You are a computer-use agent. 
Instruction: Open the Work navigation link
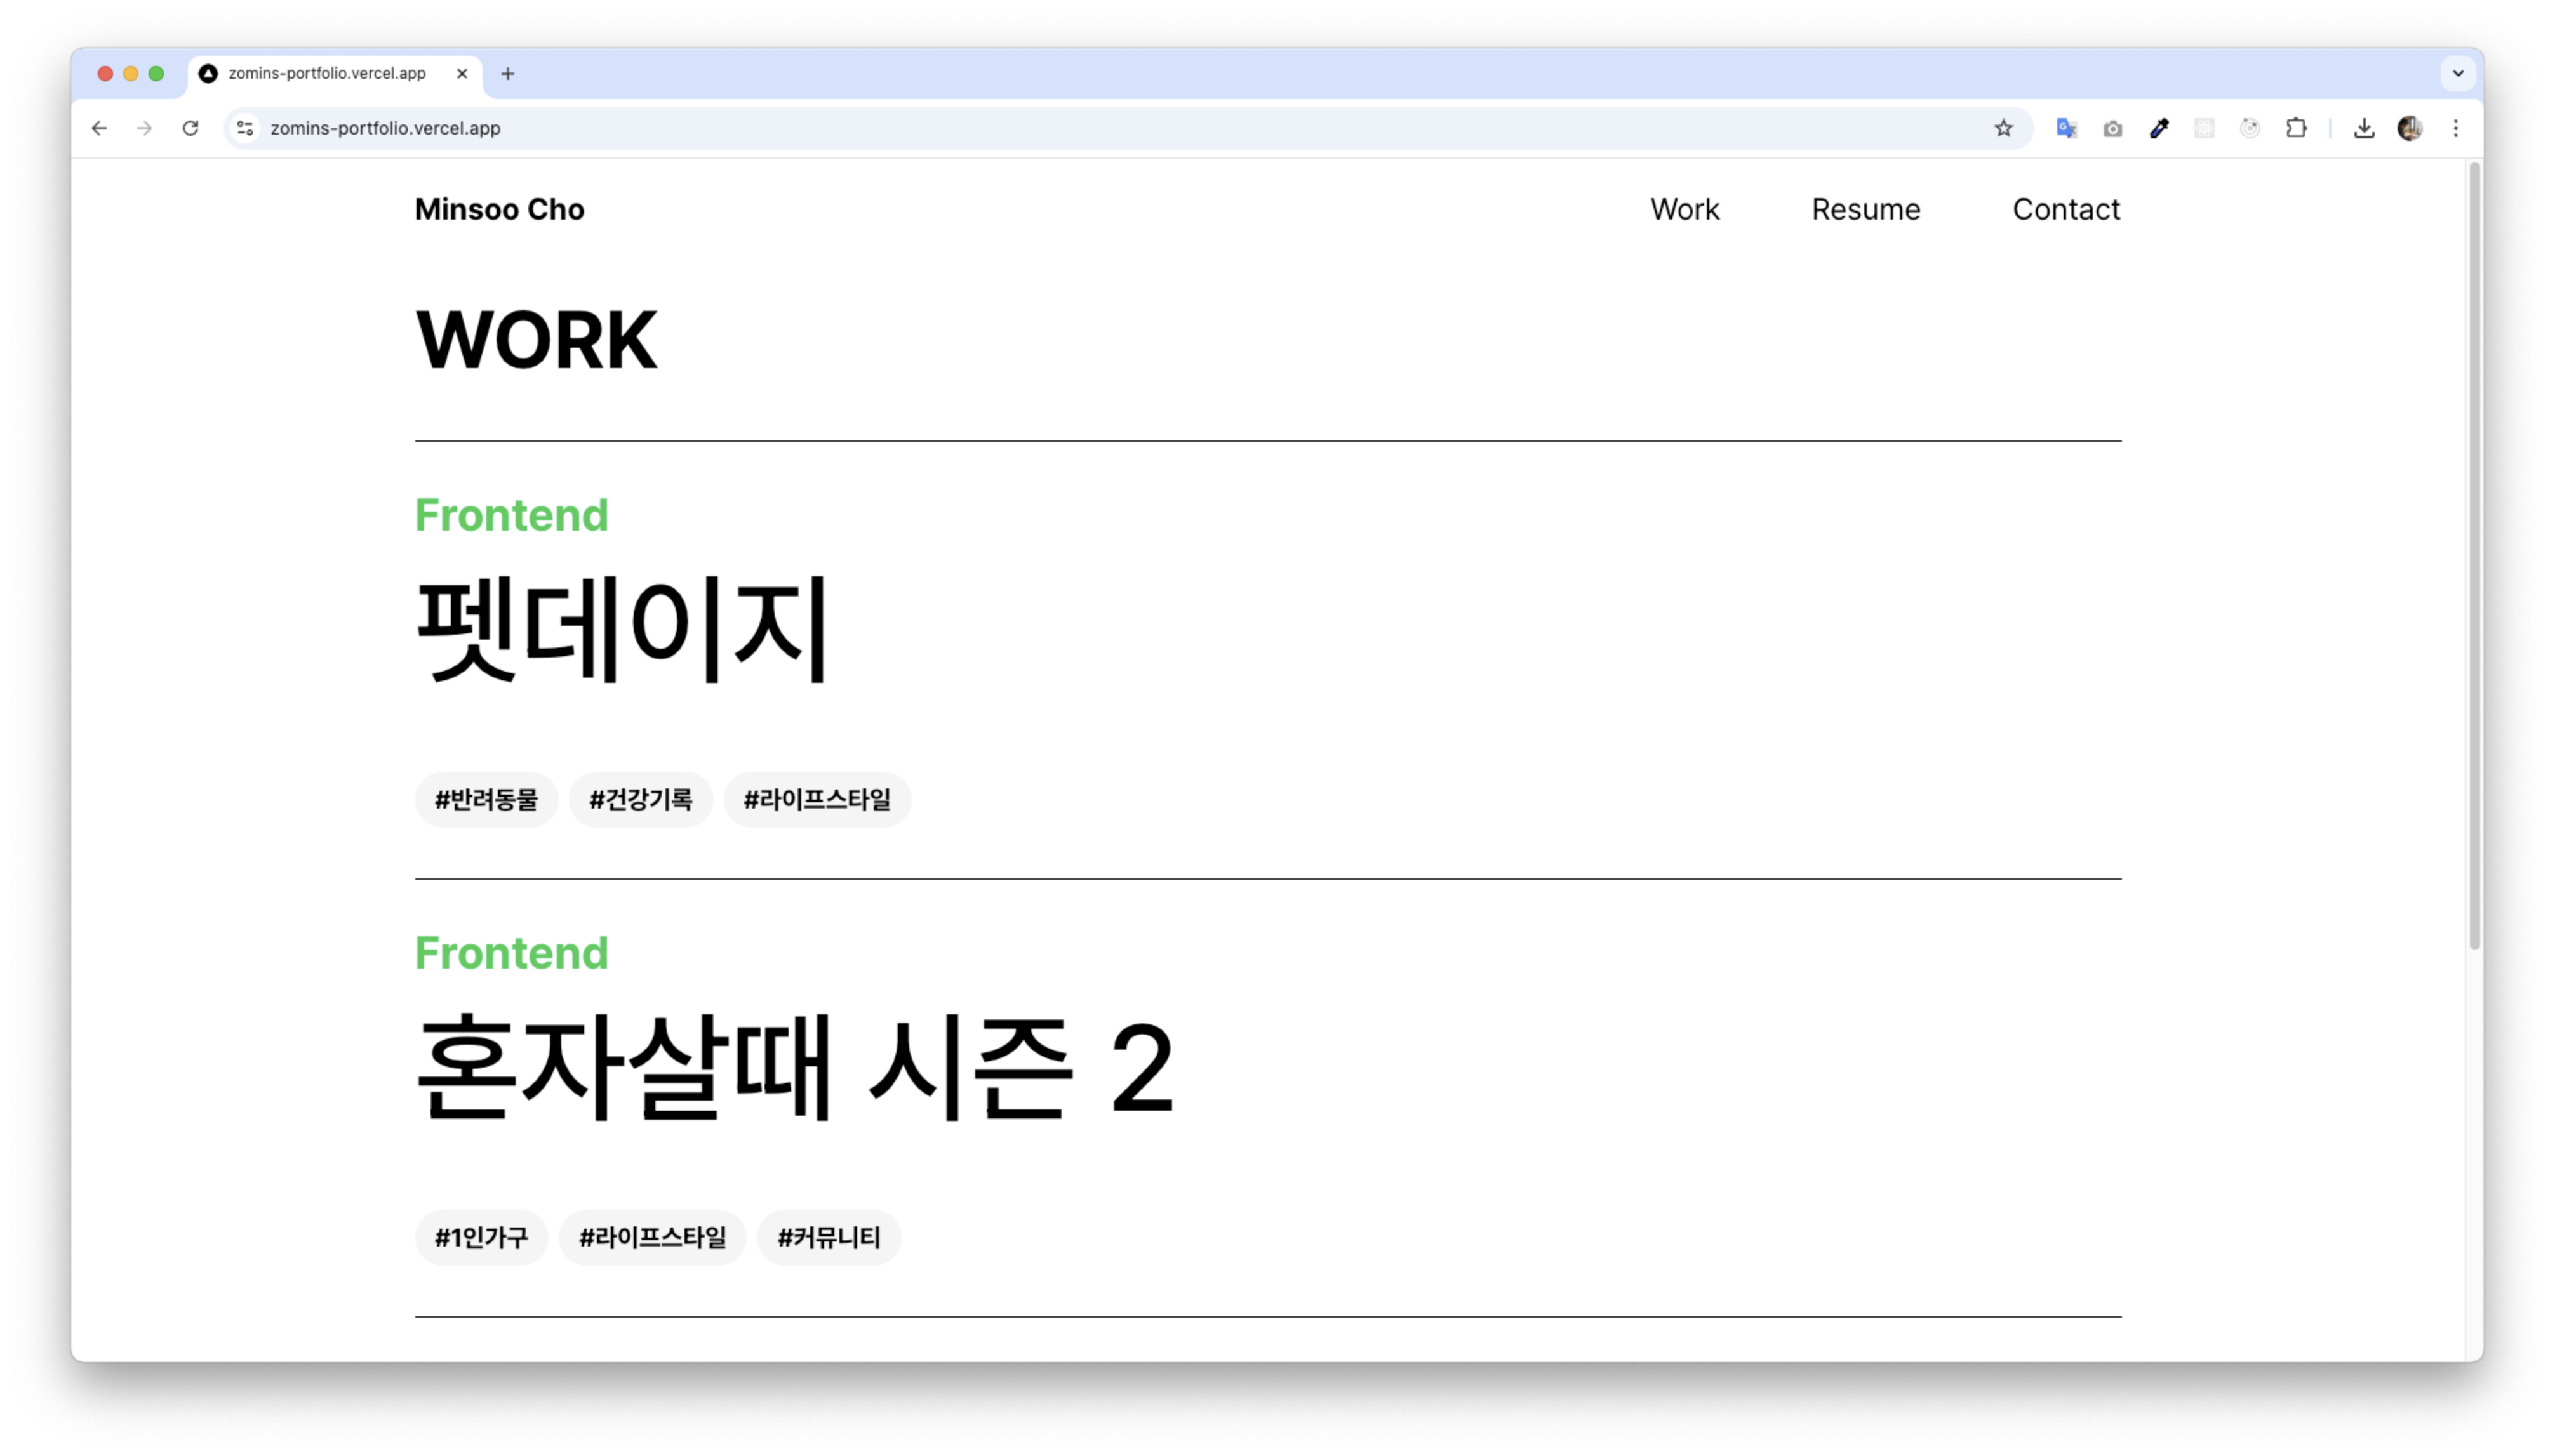coord(1684,209)
